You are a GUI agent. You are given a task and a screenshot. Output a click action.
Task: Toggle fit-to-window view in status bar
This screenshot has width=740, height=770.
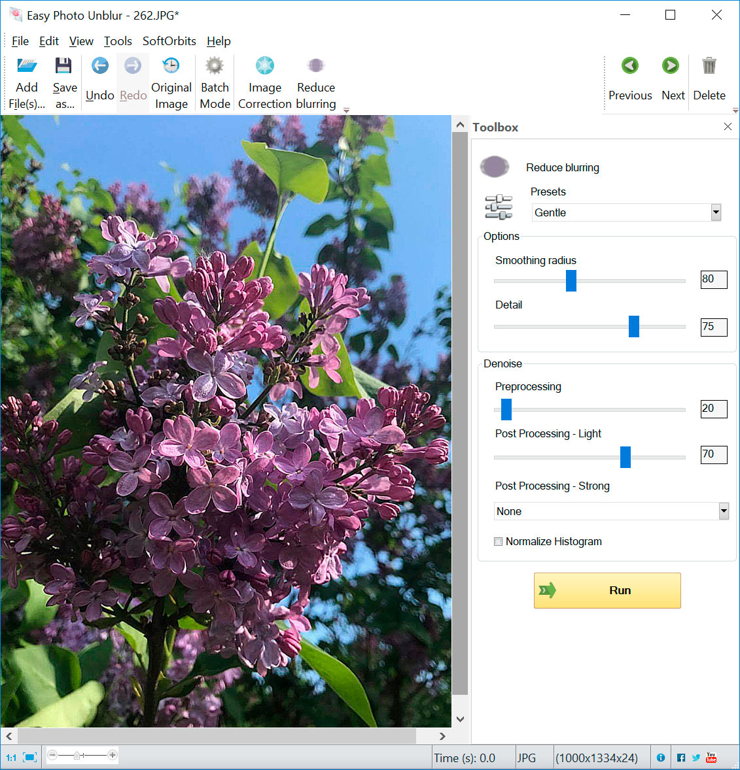click(x=29, y=757)
